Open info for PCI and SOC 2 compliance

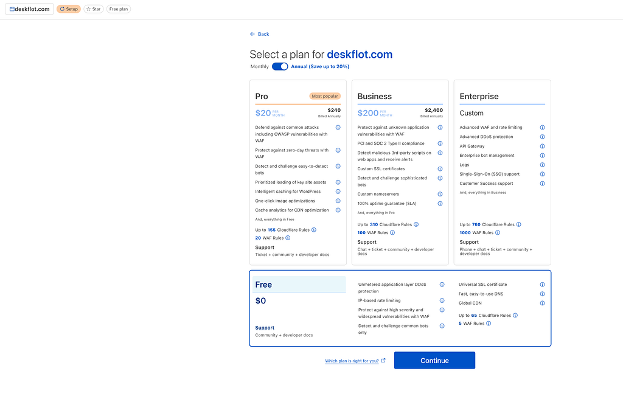[440, 144]
